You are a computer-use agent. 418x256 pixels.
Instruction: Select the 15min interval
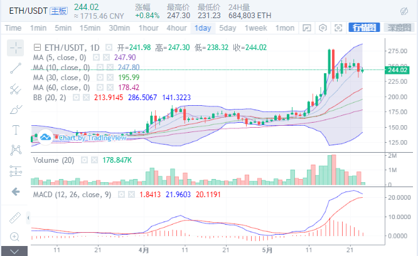click(x=90, y=28)
